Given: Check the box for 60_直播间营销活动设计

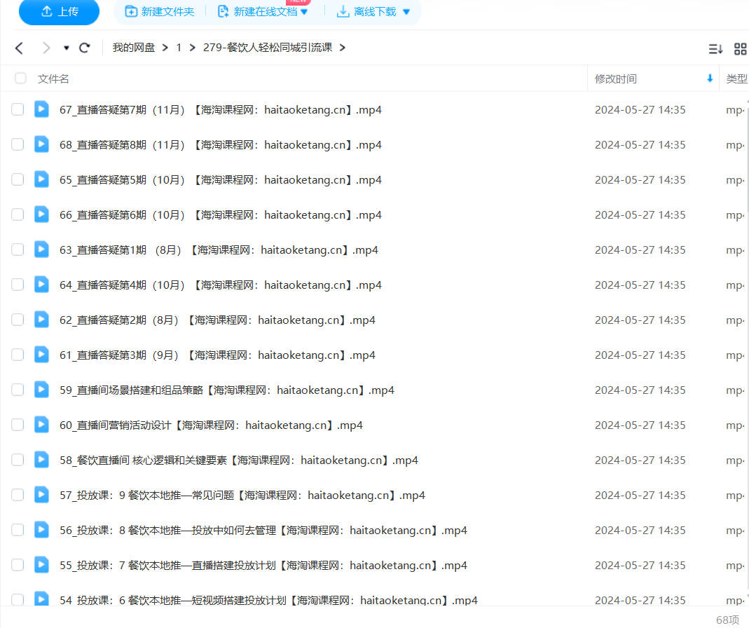Looking at the screenshot, I should click(18, 425).
